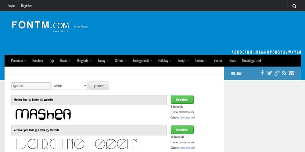The height and width of the screenshot is (152, 305).
Task: Browse fonts starting with letter A
Action: [x=233, y=52]
